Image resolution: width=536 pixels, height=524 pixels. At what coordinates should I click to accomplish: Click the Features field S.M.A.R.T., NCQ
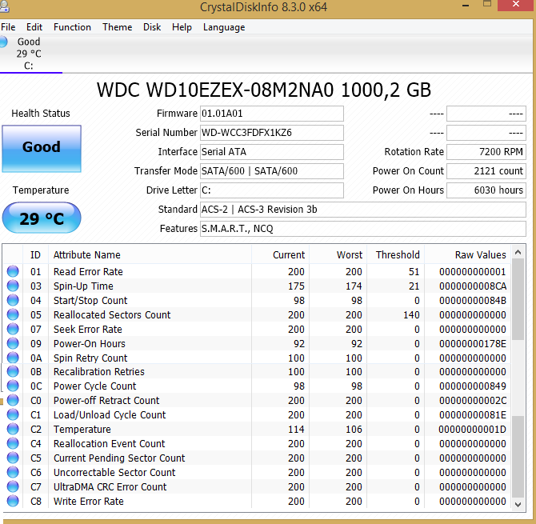[362, 228]
